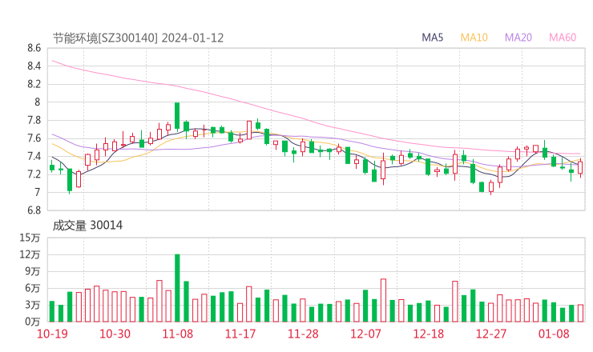The height and width of the screenshot is (352, 593).
Task: Click the MA5 legend label
Action: coord(432,38)
